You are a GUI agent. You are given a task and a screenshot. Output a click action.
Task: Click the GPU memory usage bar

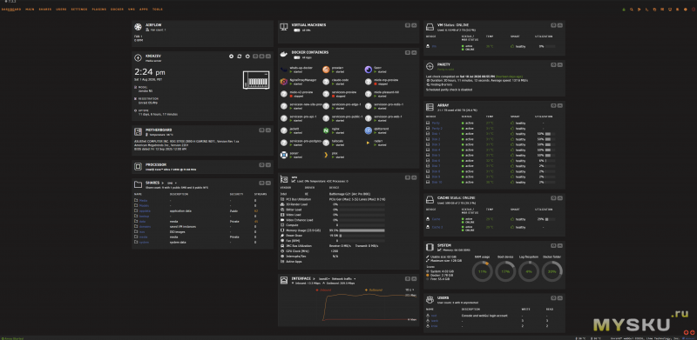point(362,230)
